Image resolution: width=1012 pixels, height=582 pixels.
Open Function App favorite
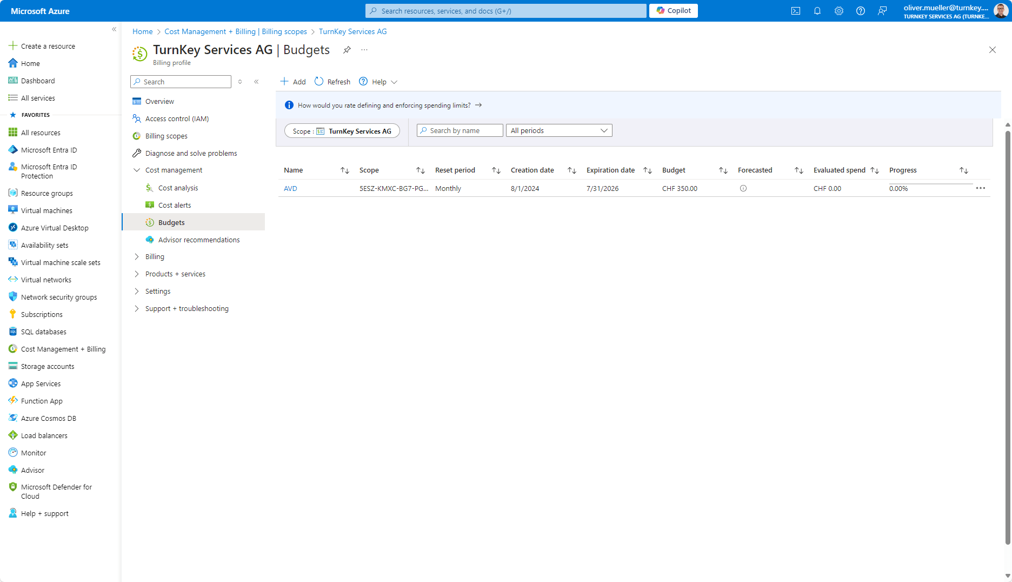point(36,401)
